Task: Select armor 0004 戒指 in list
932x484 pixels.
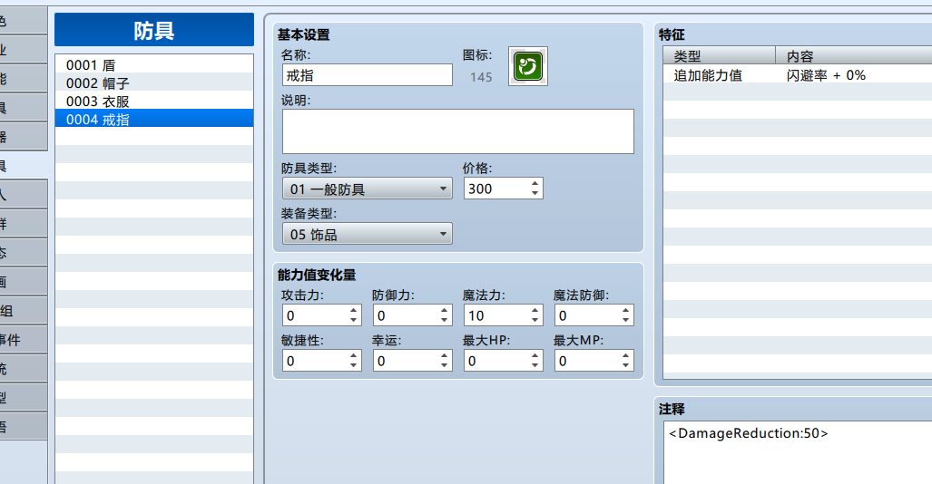Action: point(154,119)
